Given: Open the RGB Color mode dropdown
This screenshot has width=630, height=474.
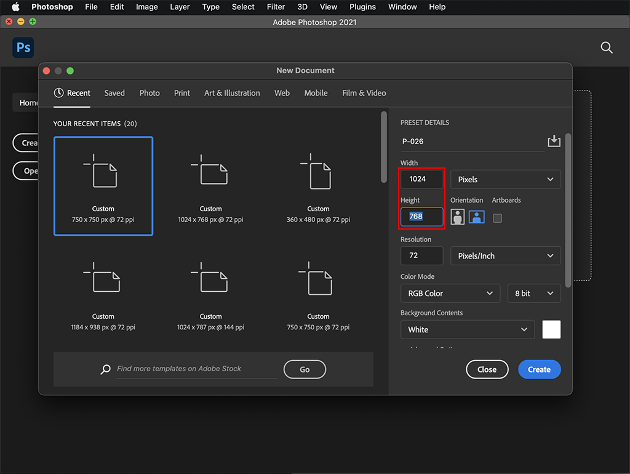Looking at the screenshot, I should click(x=450, y=293).
